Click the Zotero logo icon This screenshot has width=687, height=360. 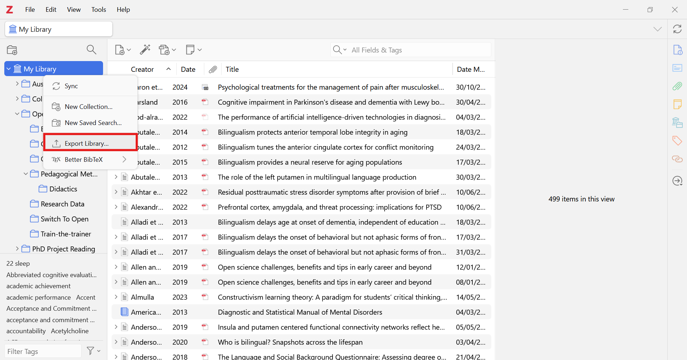coord(10,10)
